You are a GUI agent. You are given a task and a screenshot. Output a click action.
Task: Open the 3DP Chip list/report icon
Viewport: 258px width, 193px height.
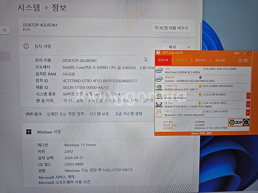pyautogui.click(x=240, y=60)
